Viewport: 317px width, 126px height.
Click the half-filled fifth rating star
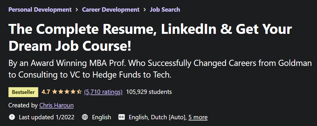pyautogui.click(x=79, y=92)
